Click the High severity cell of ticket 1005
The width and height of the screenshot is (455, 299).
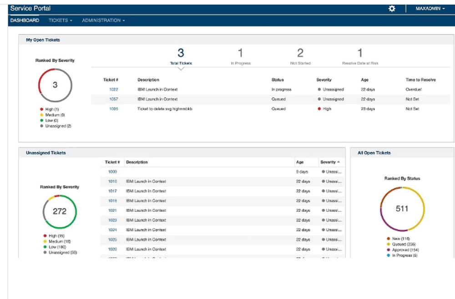coord(324,109)
